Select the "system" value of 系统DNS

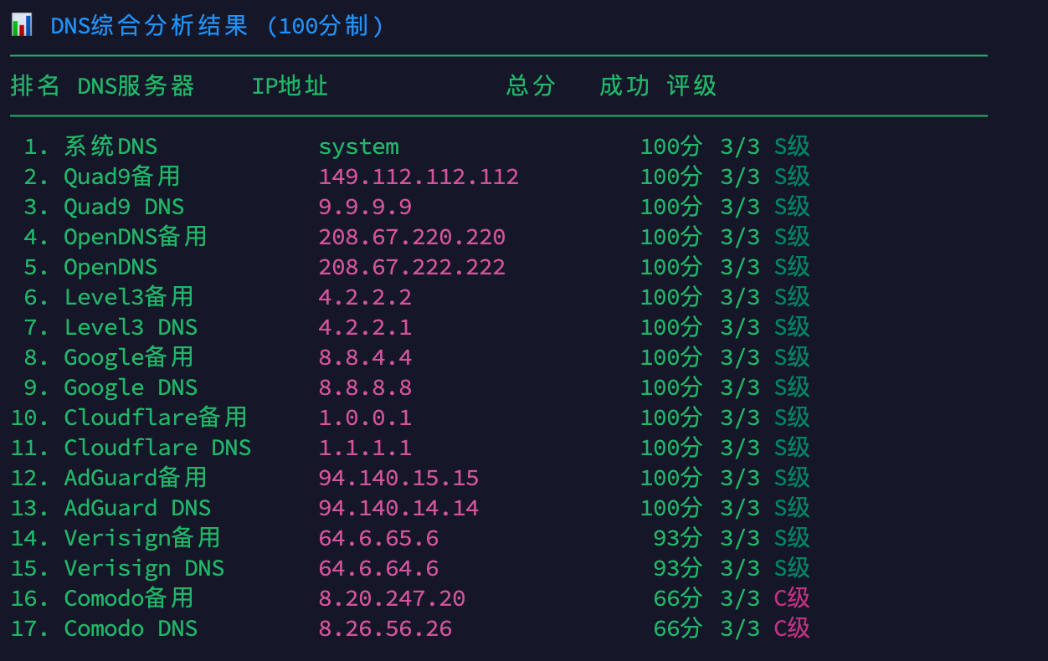358,146
